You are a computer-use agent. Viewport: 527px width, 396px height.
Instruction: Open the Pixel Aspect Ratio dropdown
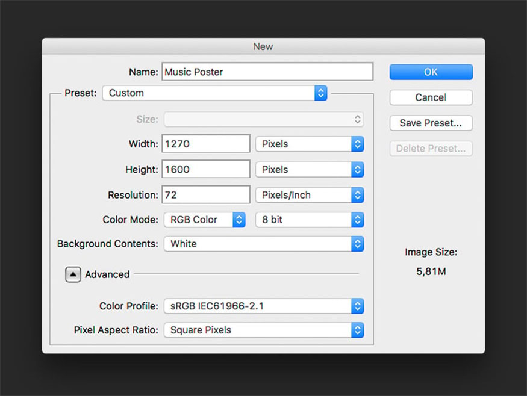click(264, 330)
